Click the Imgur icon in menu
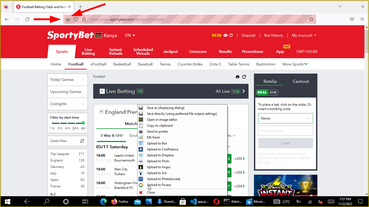369x207 pixels. (141, 167)
